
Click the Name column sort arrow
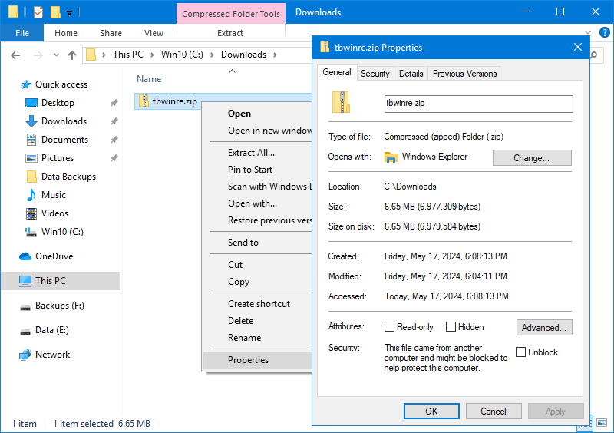233,71
